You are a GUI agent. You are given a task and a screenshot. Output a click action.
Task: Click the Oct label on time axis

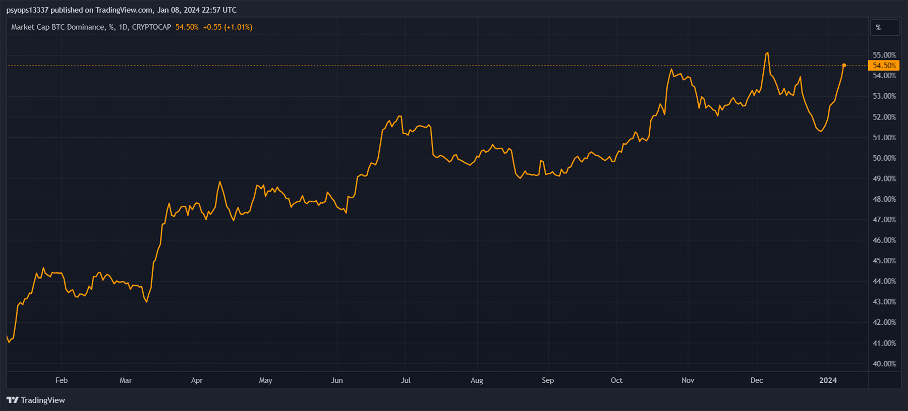[x=616, y=380]
